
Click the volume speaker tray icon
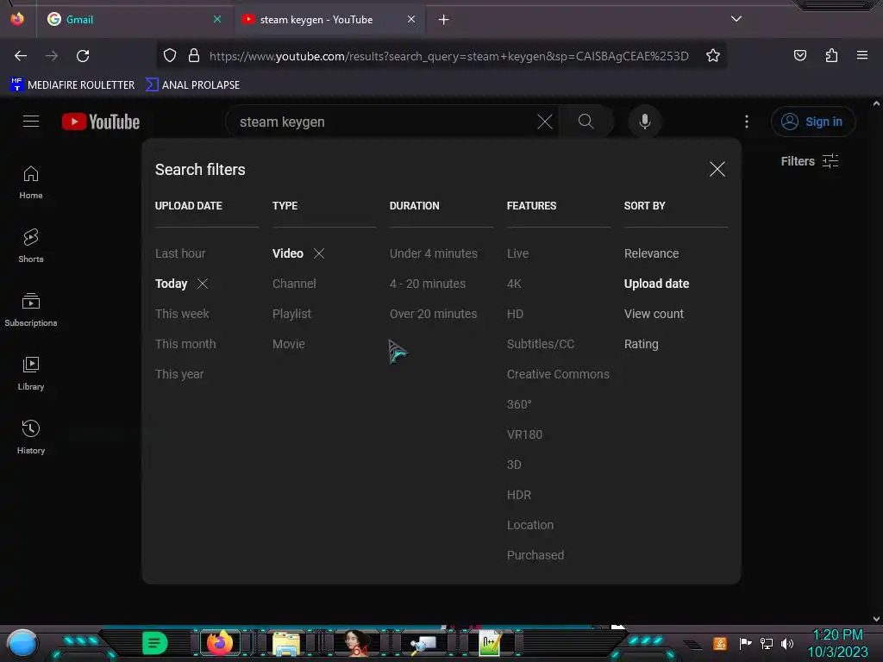(x=786, y=643)
